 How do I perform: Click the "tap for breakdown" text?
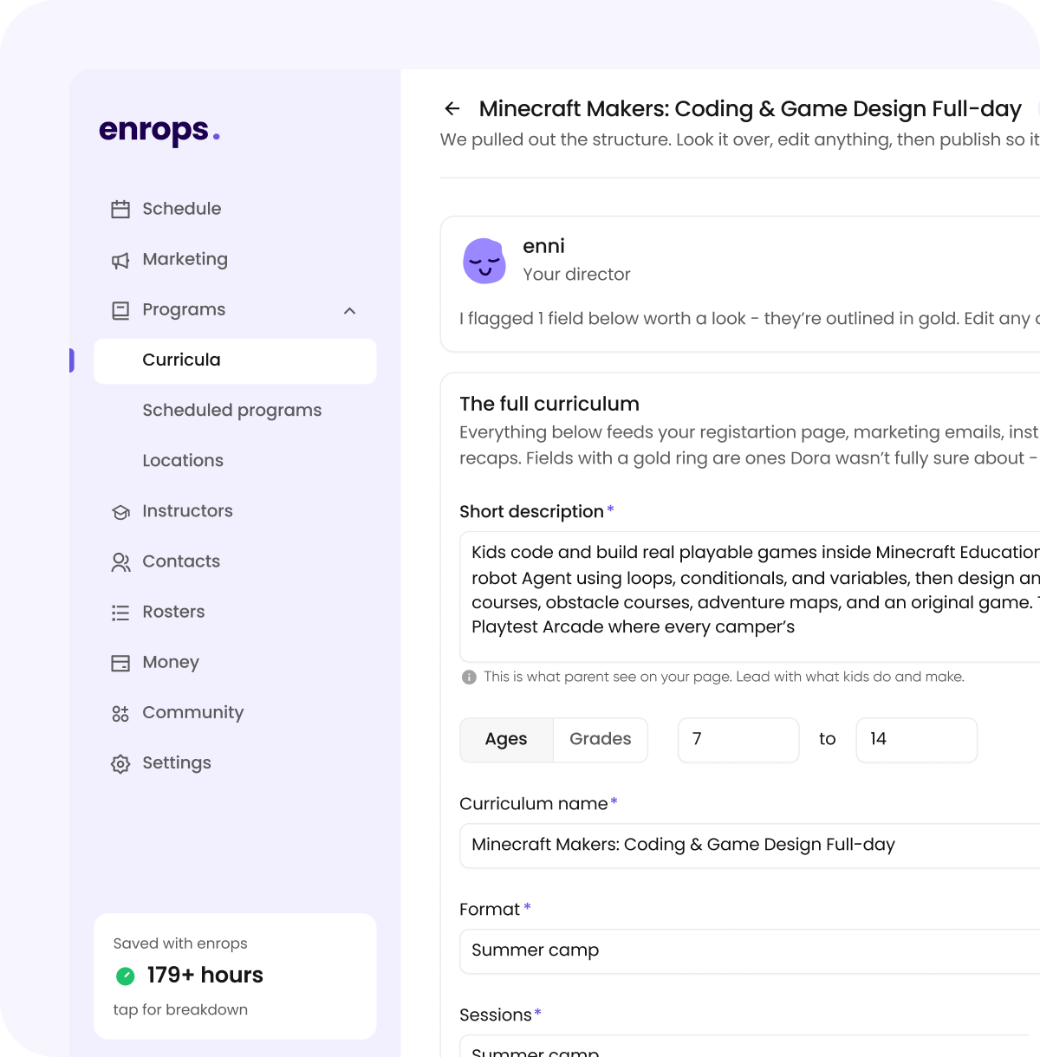point(180,1010)
